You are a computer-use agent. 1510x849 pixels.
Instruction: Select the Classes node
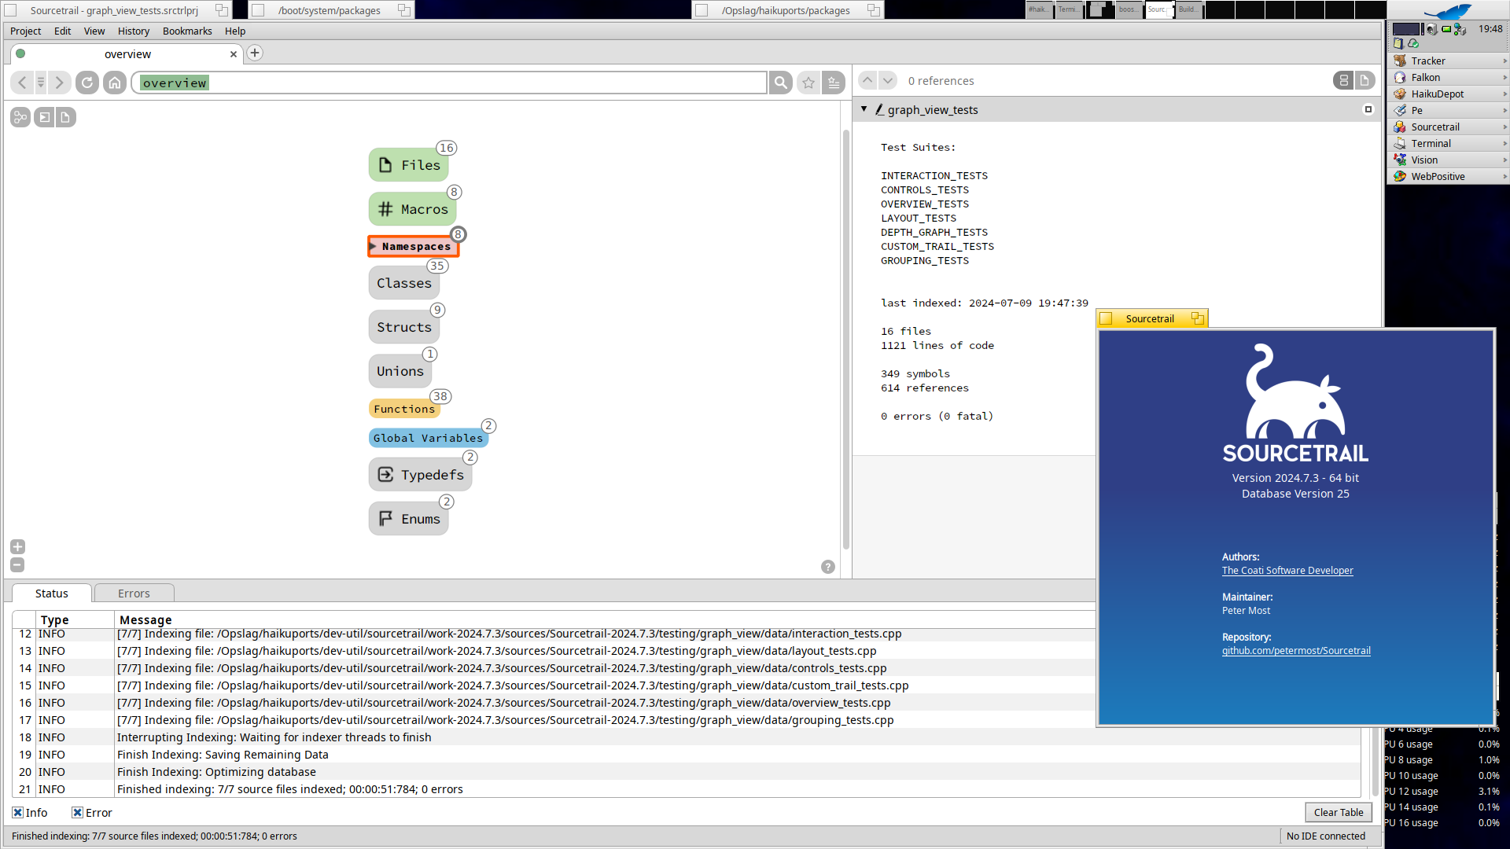[x=404, y=283]
